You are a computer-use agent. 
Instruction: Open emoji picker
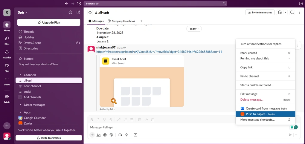105,135
